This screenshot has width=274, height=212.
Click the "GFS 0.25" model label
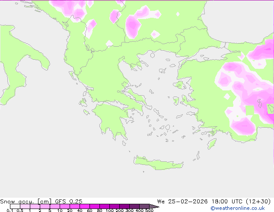69,202
